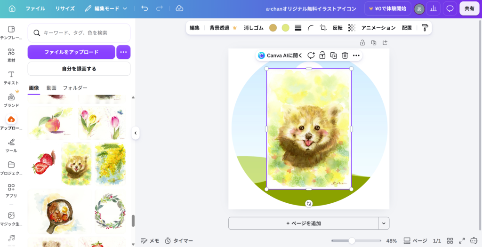Select the mimosa flowers thumbnail
The width and height of the screenshot is (482, 247).
[x=110, y=164]
